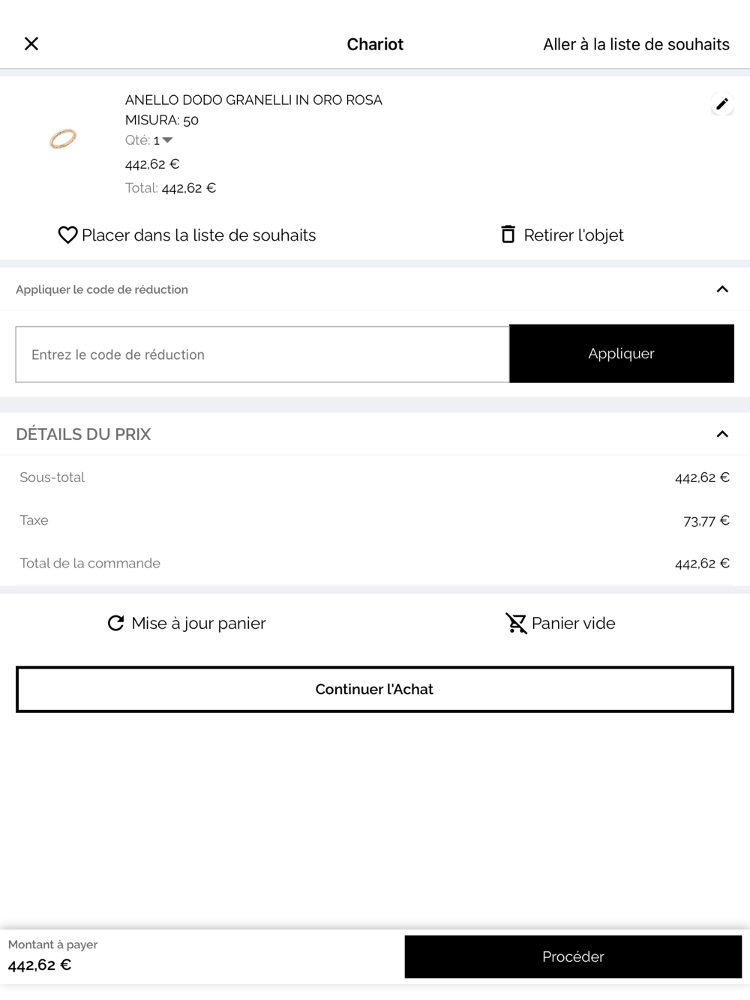Click the refresh cart icon
Screen dimensions: 750x1000
click(x=115, y=623)
